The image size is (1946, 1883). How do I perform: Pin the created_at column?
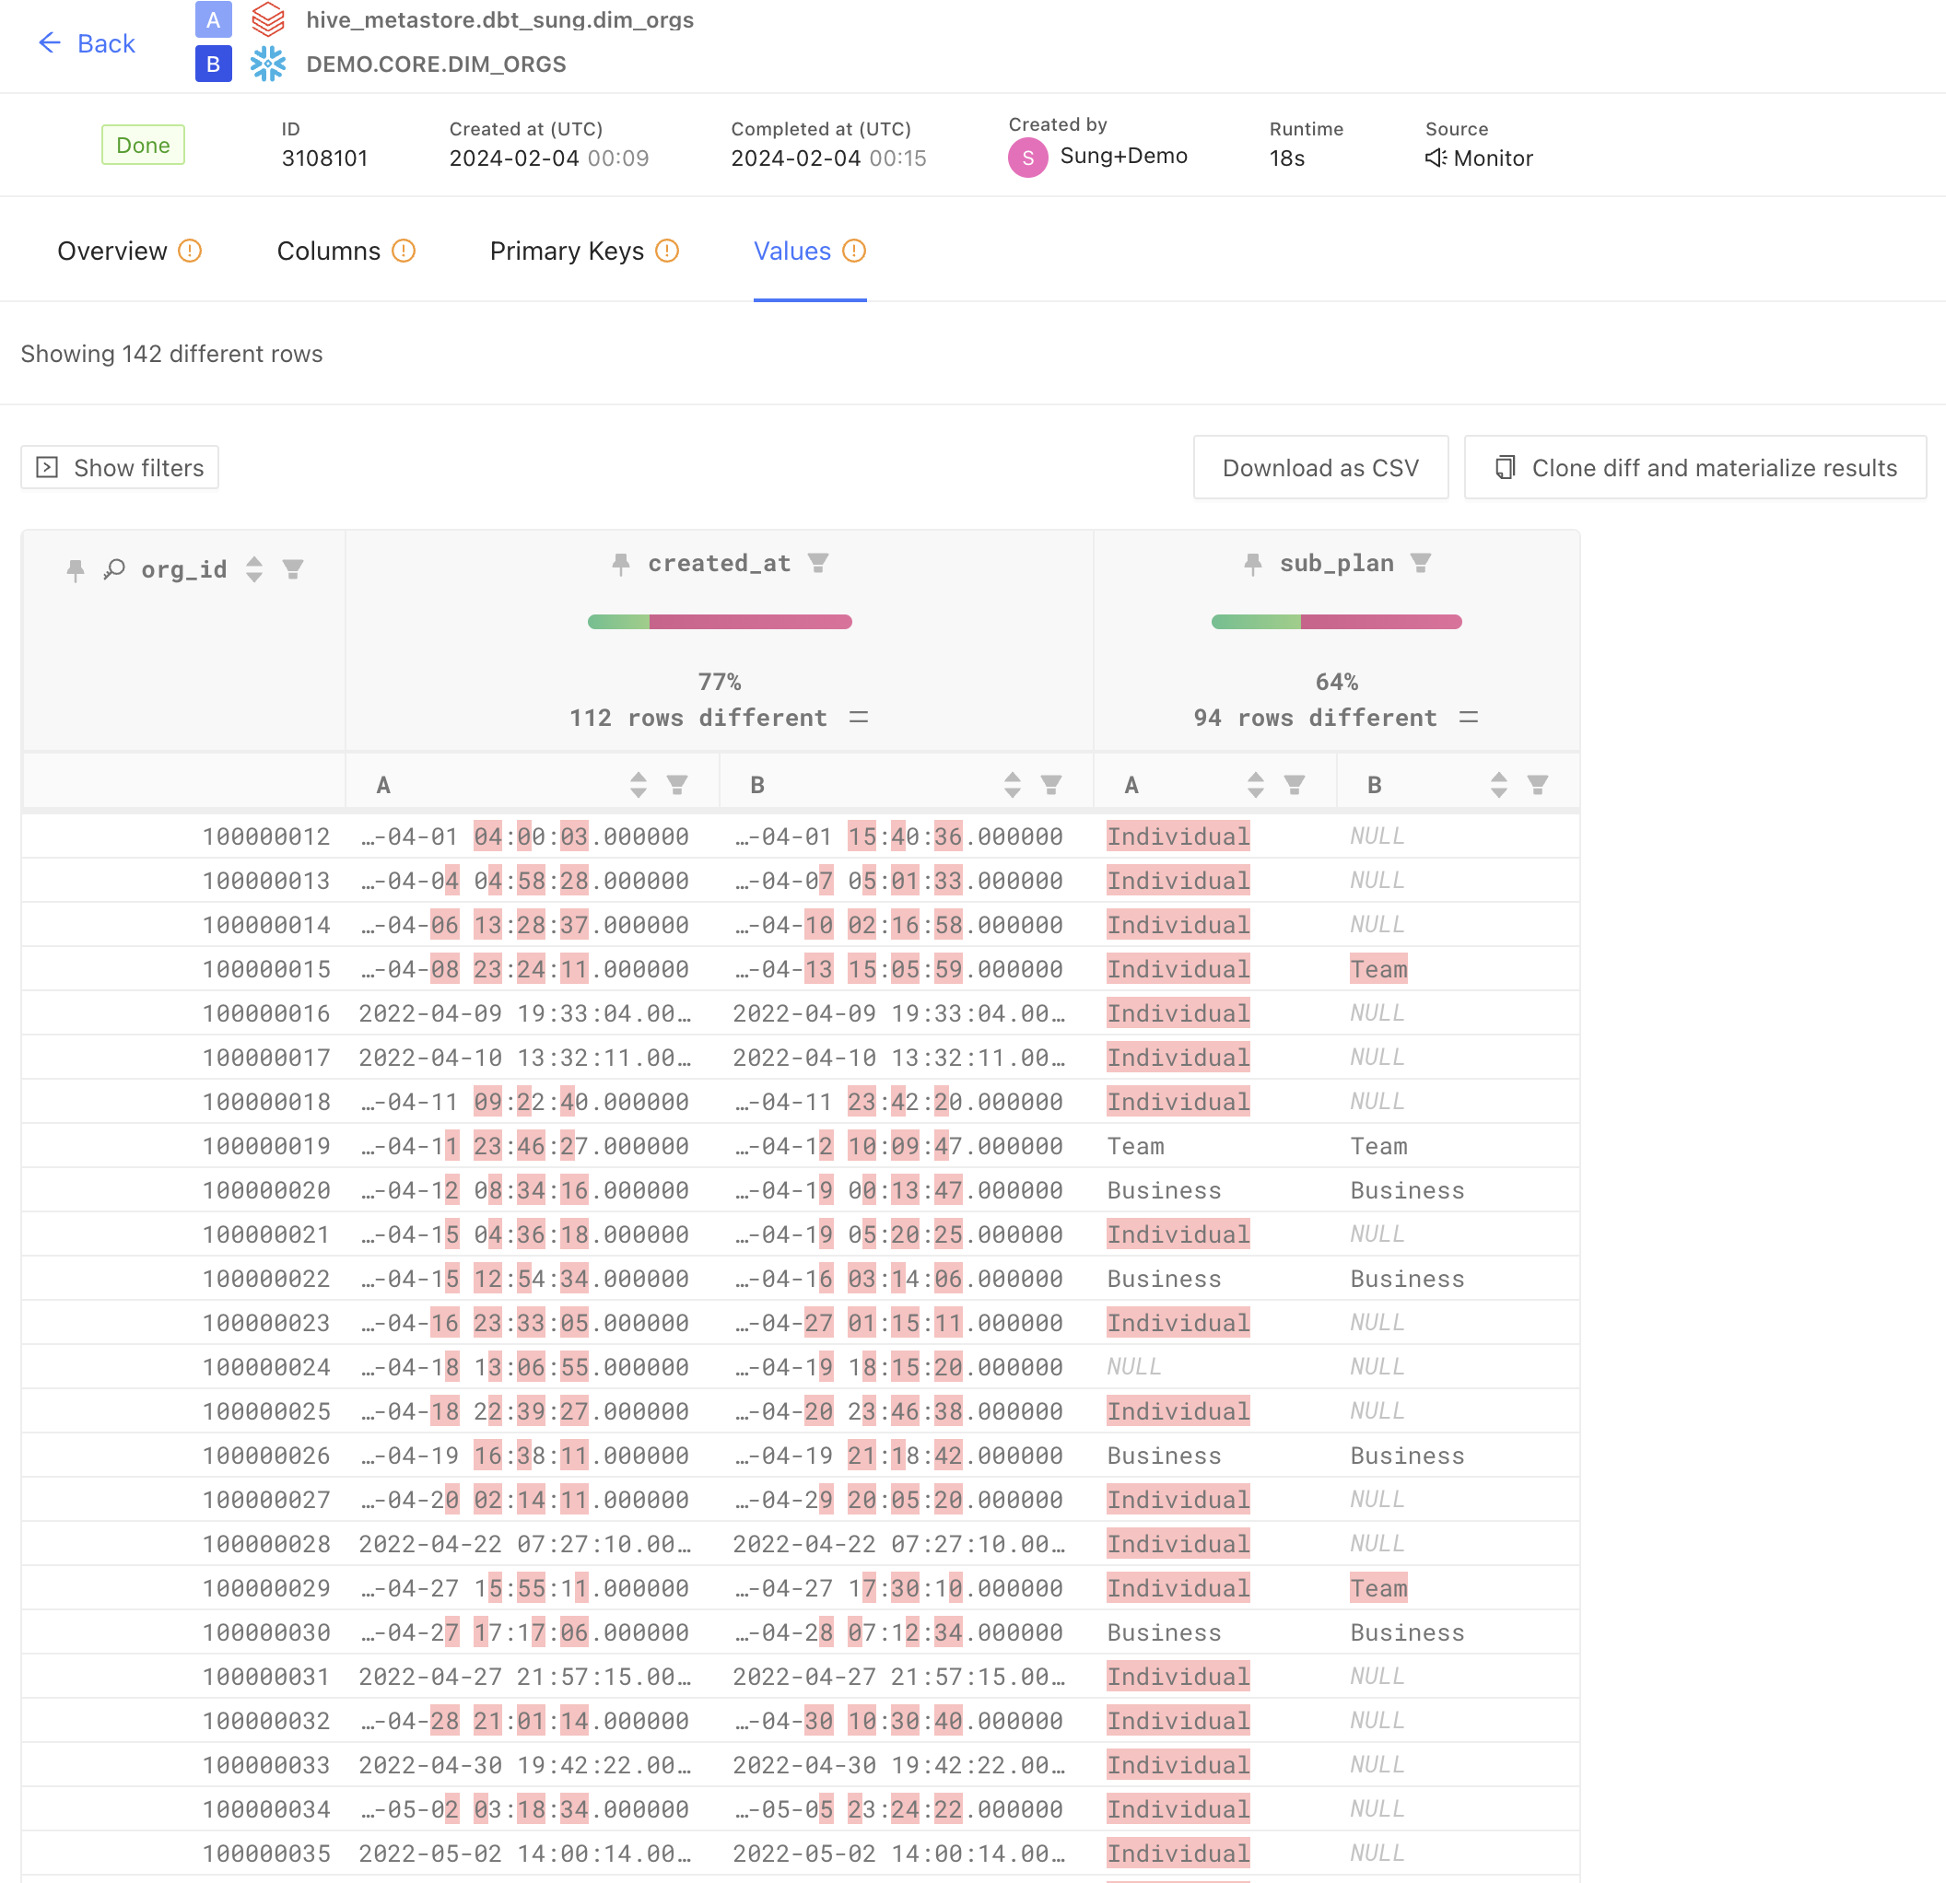click(x=620, y=564)
